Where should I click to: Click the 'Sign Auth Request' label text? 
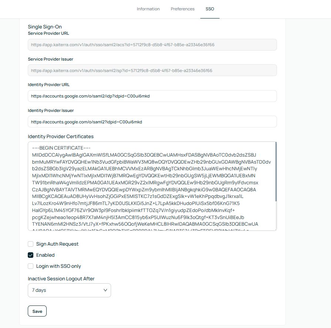click(x=57, y=244)
